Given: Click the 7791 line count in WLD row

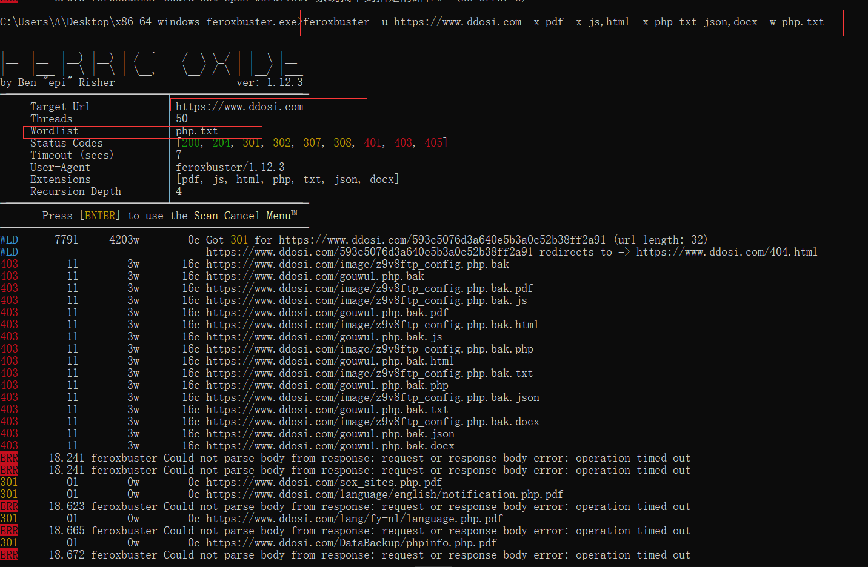Looking at the screenshot, I should 66,240.
